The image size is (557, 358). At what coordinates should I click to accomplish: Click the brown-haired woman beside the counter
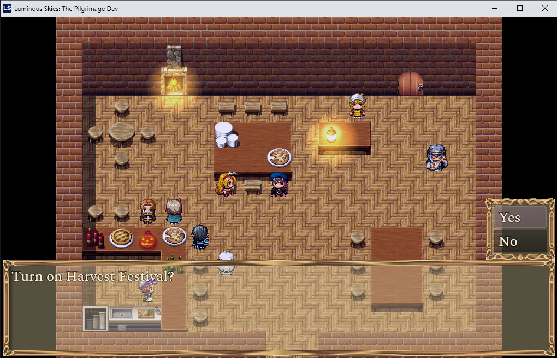point(147,211)
